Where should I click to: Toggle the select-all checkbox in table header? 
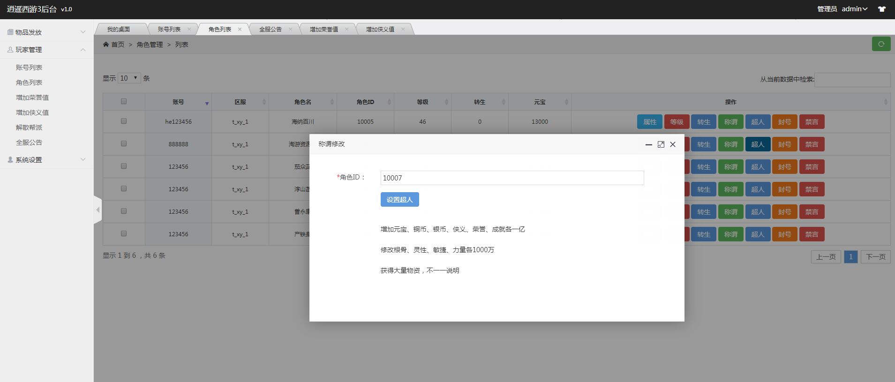point(124,101)
